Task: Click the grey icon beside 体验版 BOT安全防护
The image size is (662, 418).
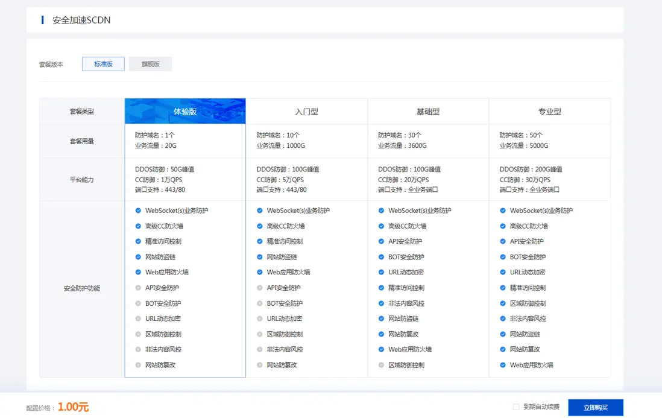Action: coord(138,303)
